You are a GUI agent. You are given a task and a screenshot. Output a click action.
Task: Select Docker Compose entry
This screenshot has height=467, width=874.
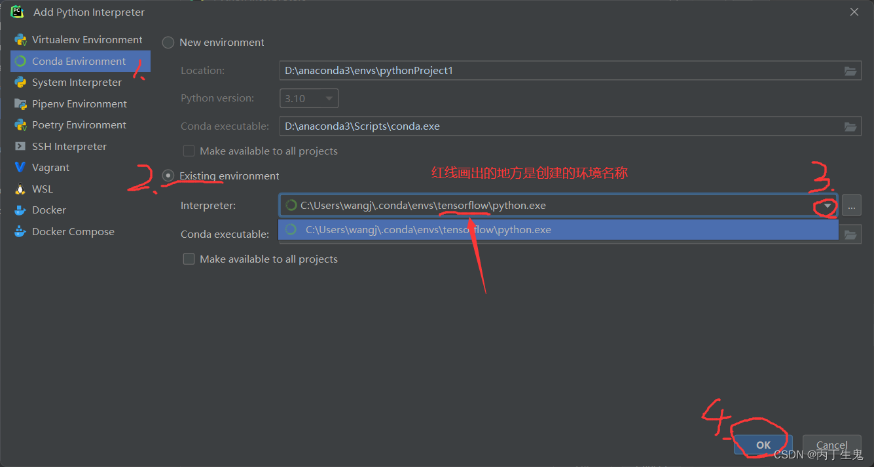coord(81,231)
